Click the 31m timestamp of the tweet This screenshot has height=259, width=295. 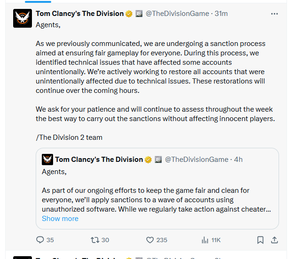click(221, 14)
